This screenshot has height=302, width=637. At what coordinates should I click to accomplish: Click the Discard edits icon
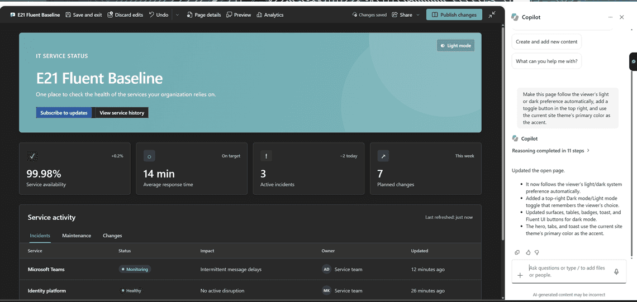point(110,15)
